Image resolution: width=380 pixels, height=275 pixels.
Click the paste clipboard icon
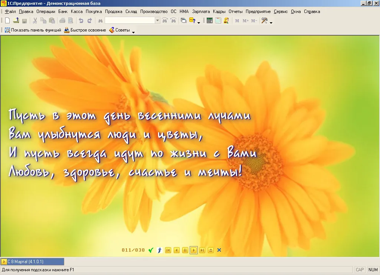[52, 21]
